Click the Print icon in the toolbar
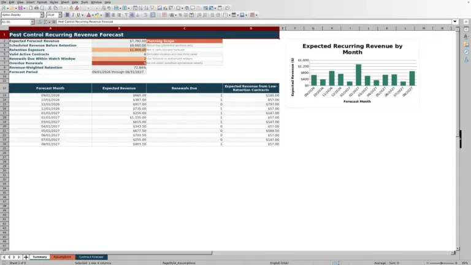The height and width of the screenshot is (265, 471). click(36, 8)
